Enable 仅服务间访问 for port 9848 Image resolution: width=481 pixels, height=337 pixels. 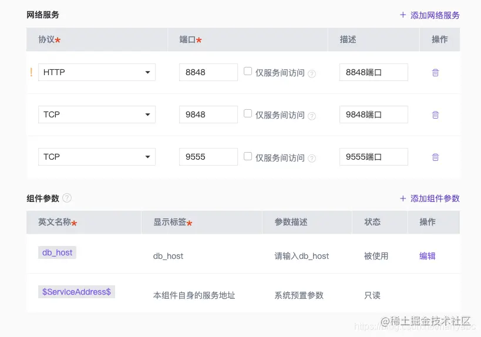click(x=248, y=113)
